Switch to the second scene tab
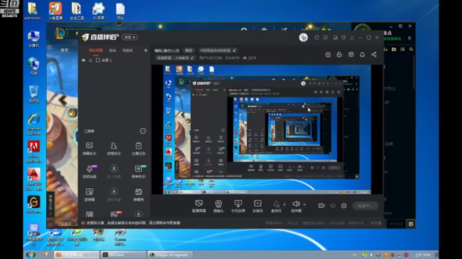 113,51
